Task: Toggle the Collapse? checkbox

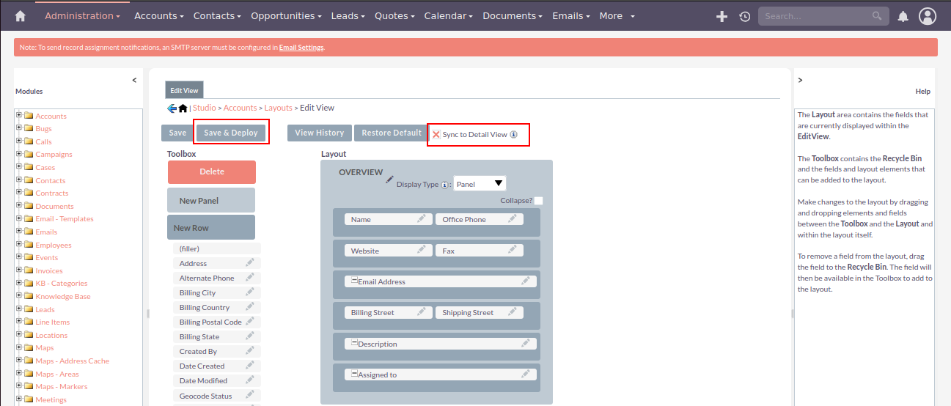Action: [x=538, y=201]
